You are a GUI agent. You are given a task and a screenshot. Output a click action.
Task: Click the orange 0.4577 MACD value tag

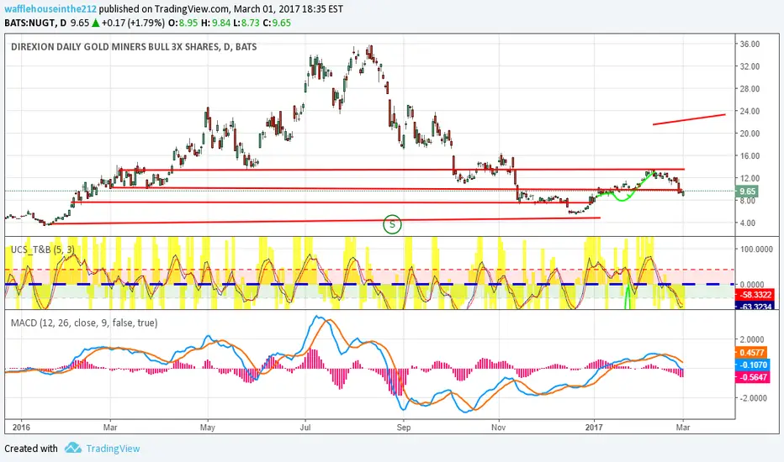coord(751,353)
